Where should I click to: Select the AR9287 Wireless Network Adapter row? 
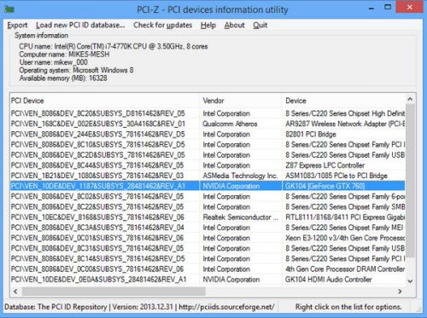coord(208,124)
